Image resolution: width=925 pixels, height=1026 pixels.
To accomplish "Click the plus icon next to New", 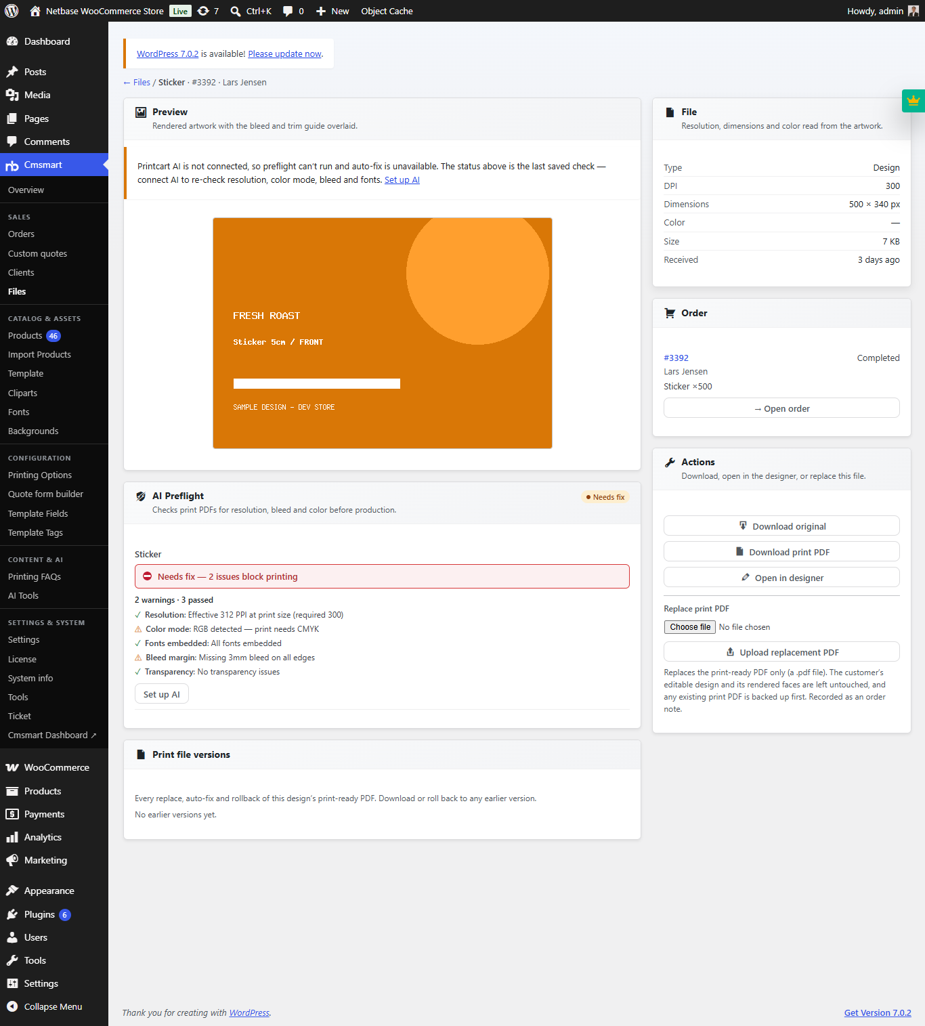I will (x=321, y=11).
